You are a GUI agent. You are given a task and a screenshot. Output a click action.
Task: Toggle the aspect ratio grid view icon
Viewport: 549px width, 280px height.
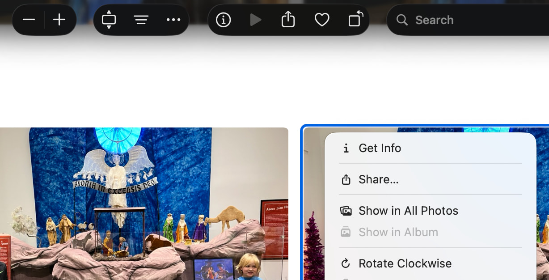point(109,20)
